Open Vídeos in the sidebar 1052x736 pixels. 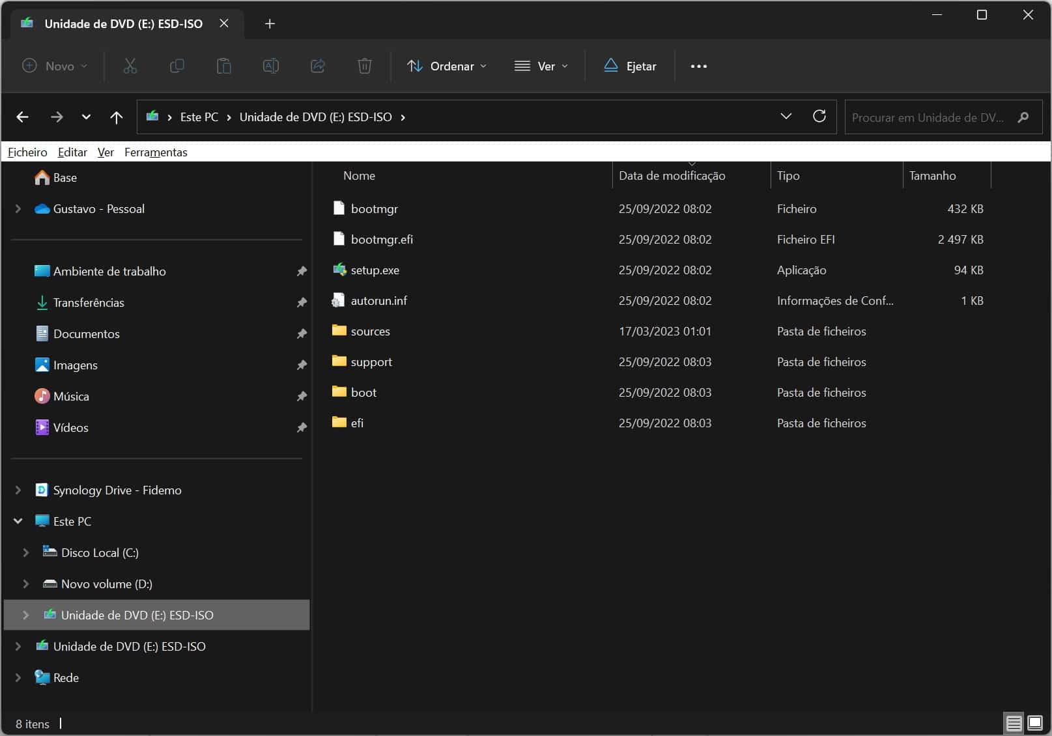[x=71, y=427]
